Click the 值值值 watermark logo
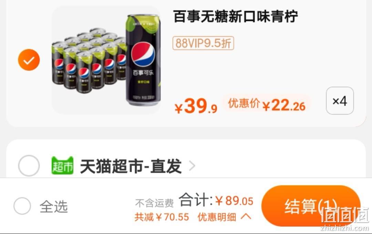The image size is (372, 234). click(x=345, y=218)
